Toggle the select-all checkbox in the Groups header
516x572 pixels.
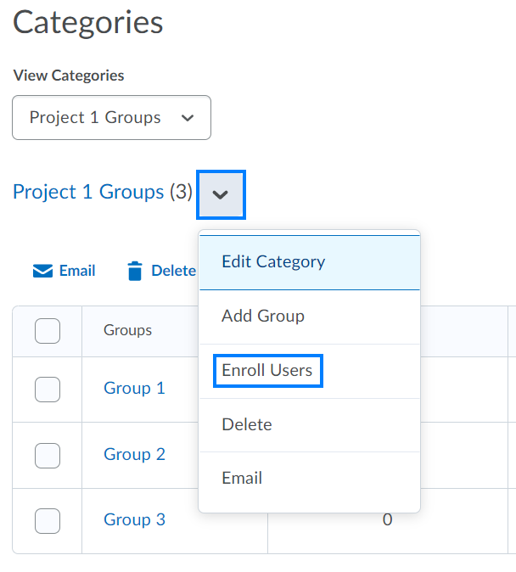coord(48,331)
